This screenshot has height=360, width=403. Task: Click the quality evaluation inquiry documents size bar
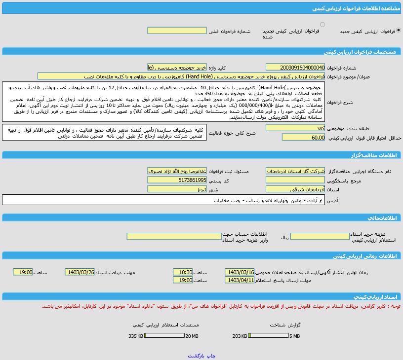click(x=164, y=336)
